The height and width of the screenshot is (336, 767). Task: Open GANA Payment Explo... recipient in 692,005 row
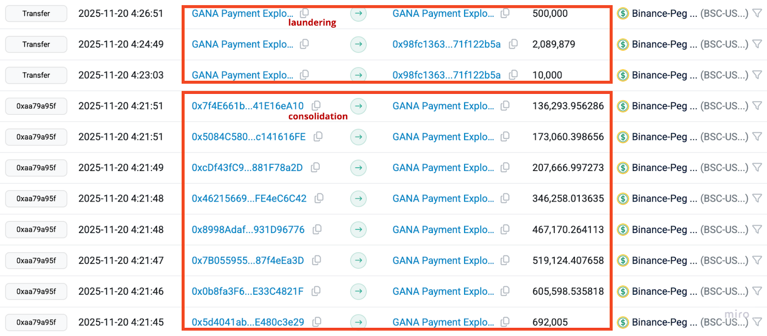(443, 322)
